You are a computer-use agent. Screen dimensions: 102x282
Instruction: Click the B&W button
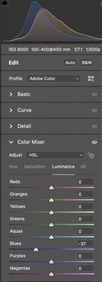[87, 63]
